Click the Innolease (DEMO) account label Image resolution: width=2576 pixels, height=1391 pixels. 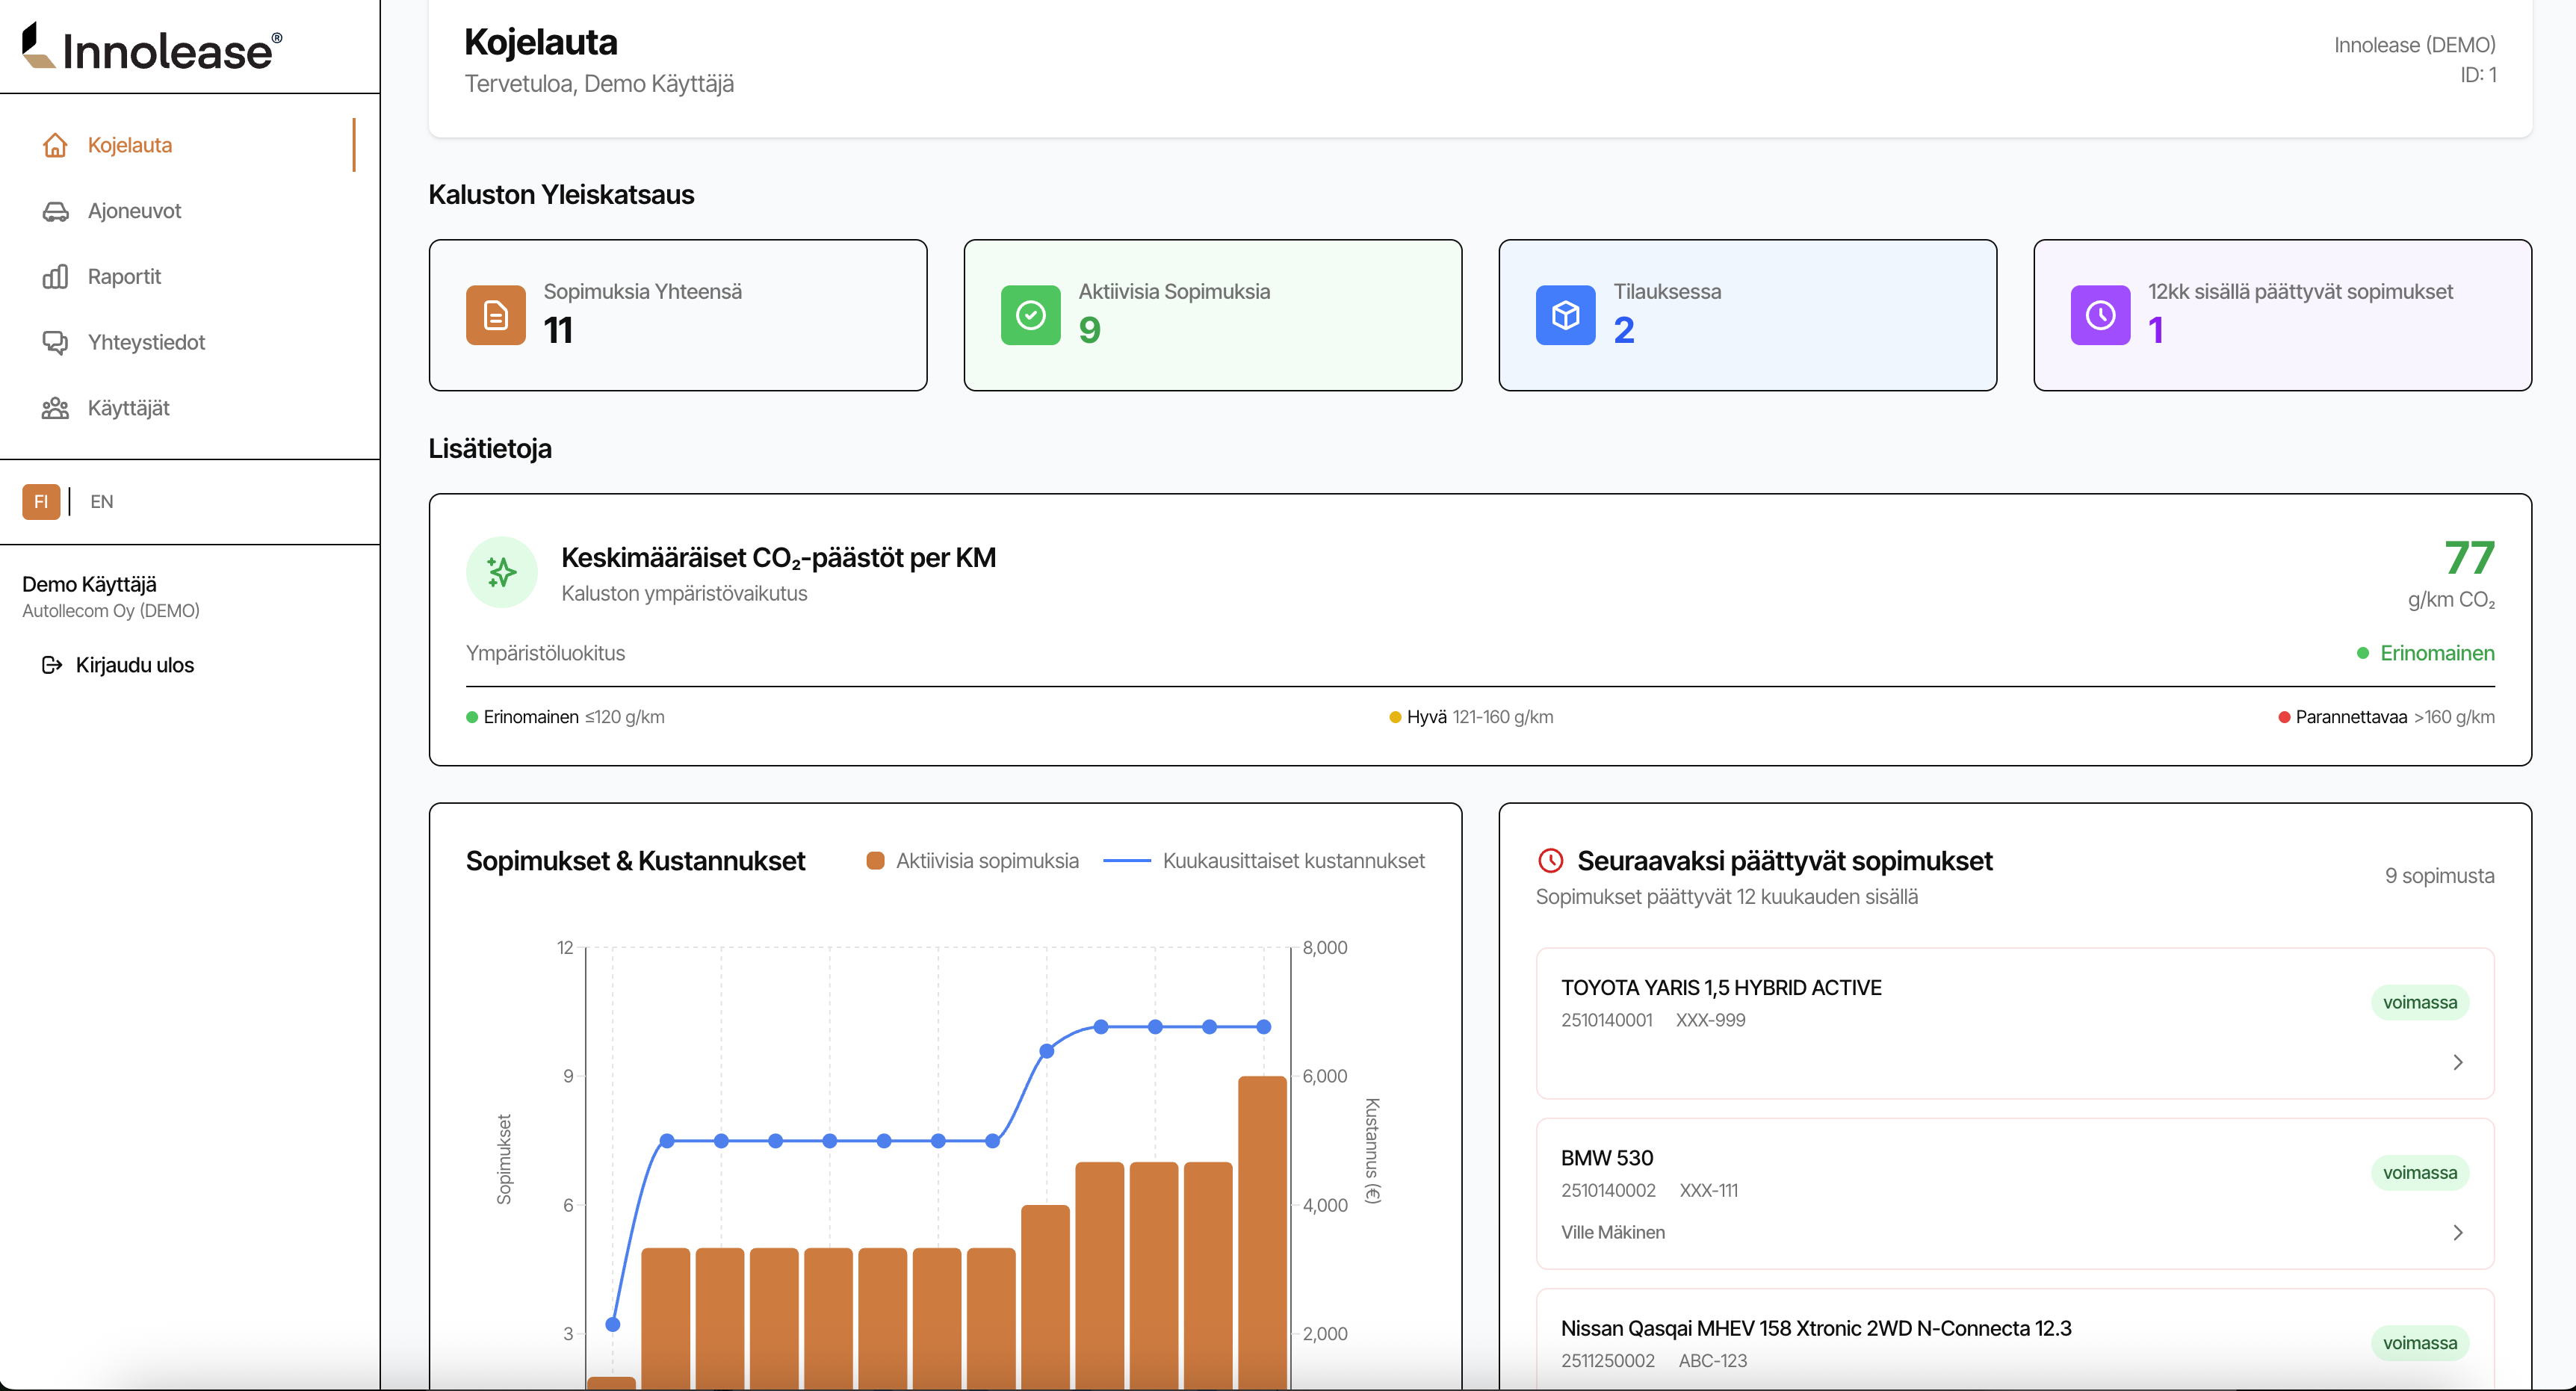click(2415, 45)
